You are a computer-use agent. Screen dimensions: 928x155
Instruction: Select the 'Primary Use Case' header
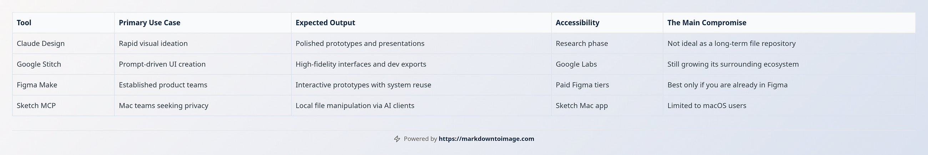(x=203, y=23)
